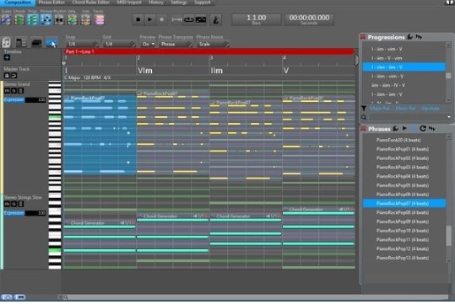Mute the Stereo Grand track
Image resolution: width=455 pixels, height=304 pixels.
[7, 91]
